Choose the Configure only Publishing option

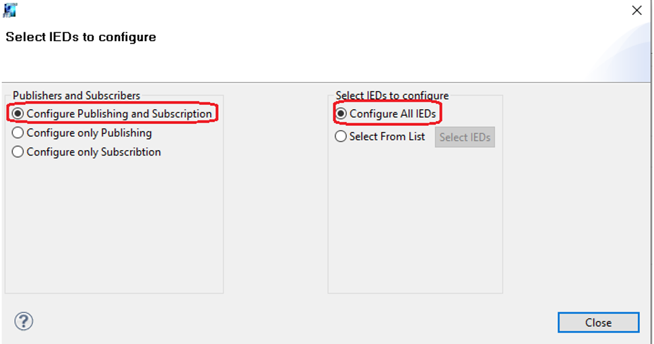tap(18, 133)
